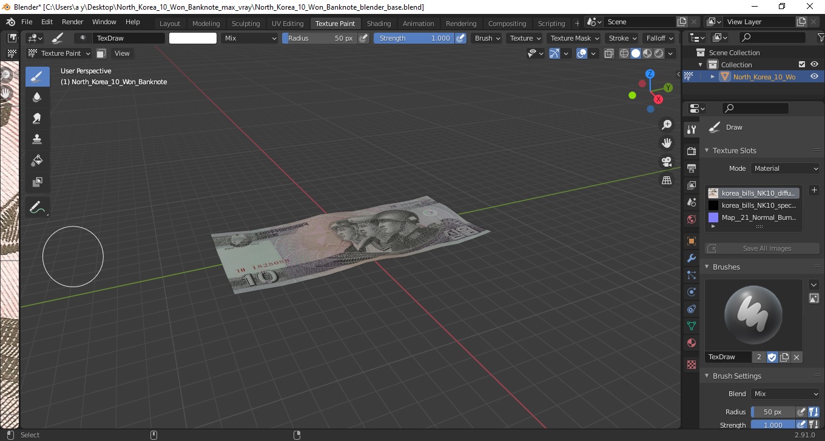Open the Scene properties tab
825x441 pixels.
[x=691, y=202]
